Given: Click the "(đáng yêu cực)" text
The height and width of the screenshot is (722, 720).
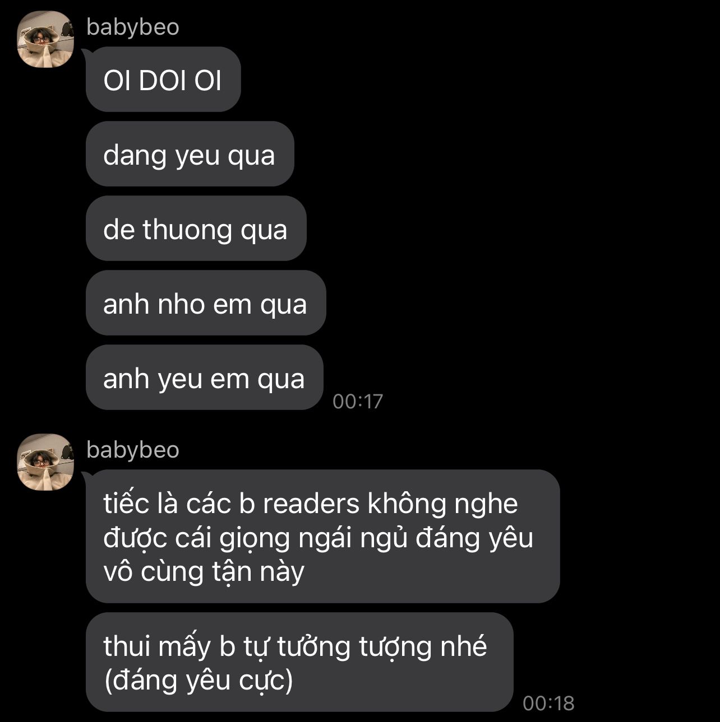Looking at the screenshot, I should (199, 681).
